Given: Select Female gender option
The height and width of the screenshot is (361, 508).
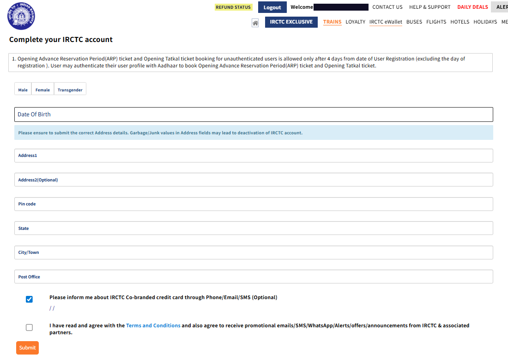Looking at the screenshot, I should coord(42,90).
